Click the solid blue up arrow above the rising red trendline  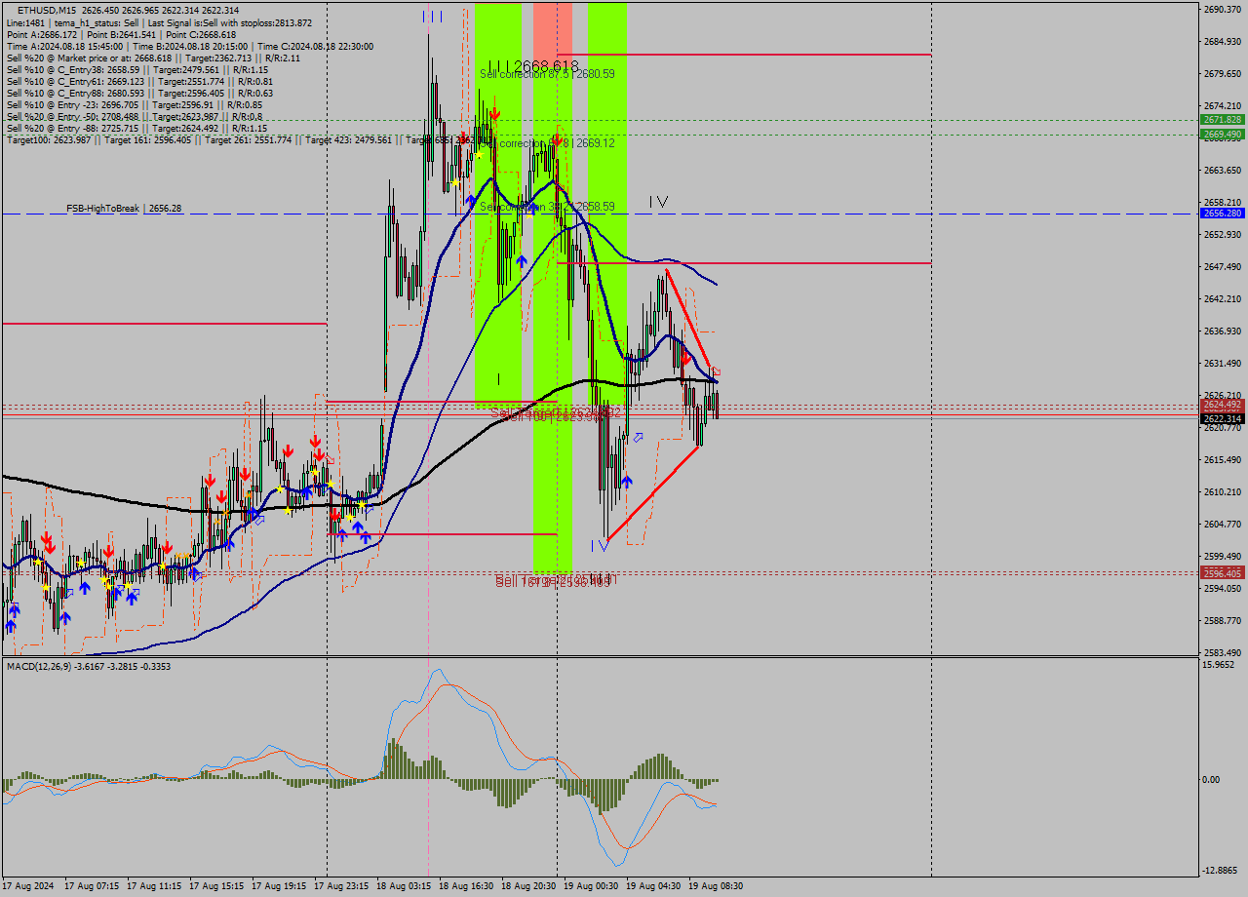(627, 482)
